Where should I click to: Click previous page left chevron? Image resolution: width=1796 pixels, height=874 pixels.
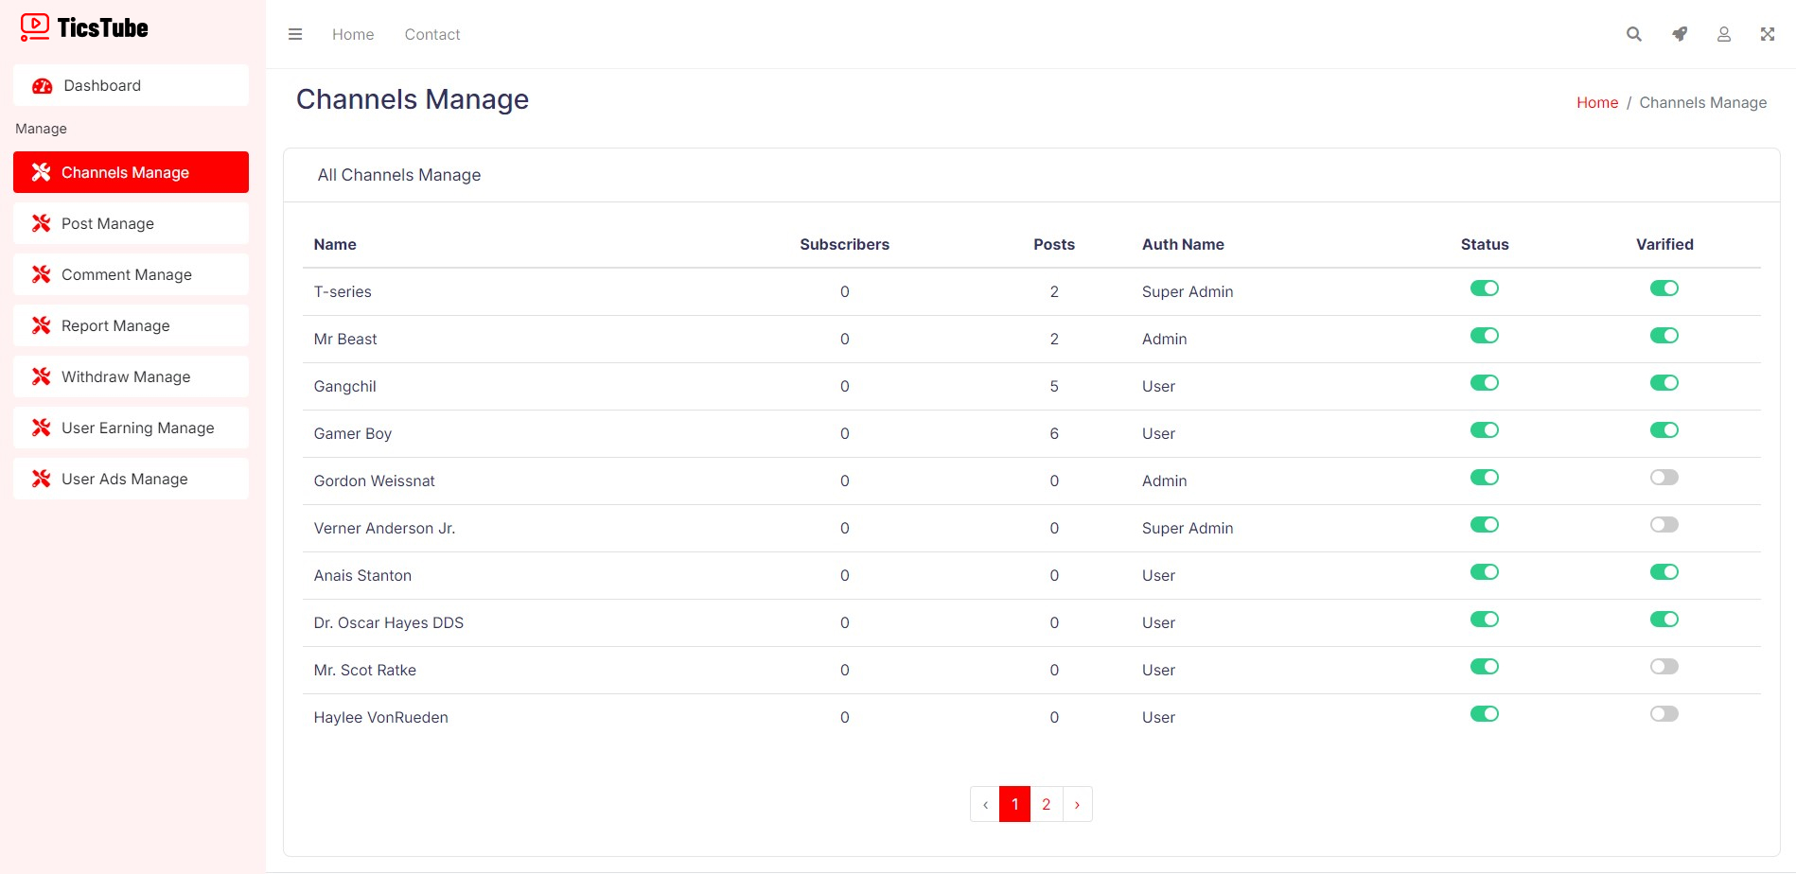click(x=985, y=804)
